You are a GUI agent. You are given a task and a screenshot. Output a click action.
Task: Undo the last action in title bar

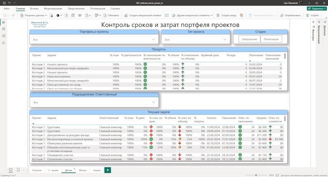pos(9,3)
